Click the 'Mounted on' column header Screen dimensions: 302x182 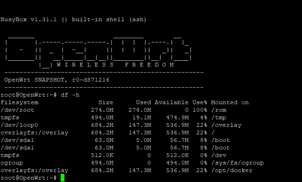point(230,102)
